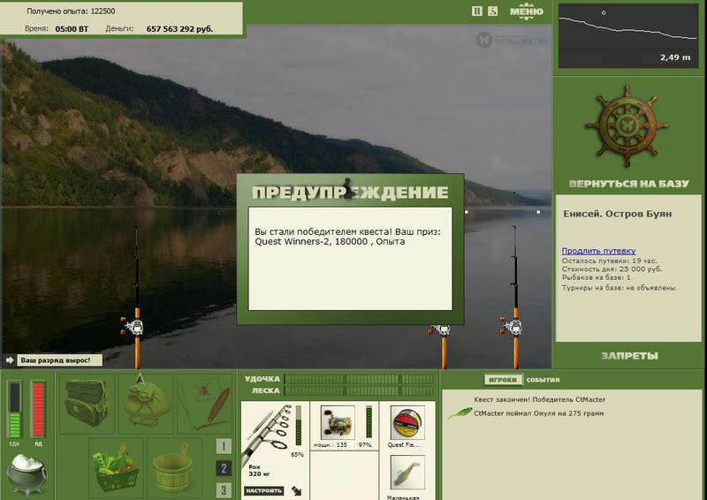Click the arrow icon beside НАСТРОИТЬ

297,490
